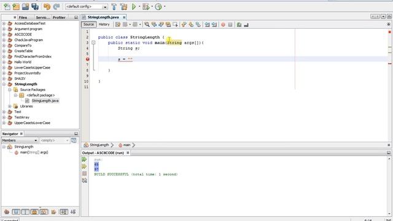The image size is (393, 221).
Task: Switch to the Files tab
Action: coord(23,17)
